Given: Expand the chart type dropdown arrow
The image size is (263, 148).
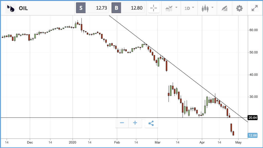Looking at the screenshot, I should tap(212, 7).
